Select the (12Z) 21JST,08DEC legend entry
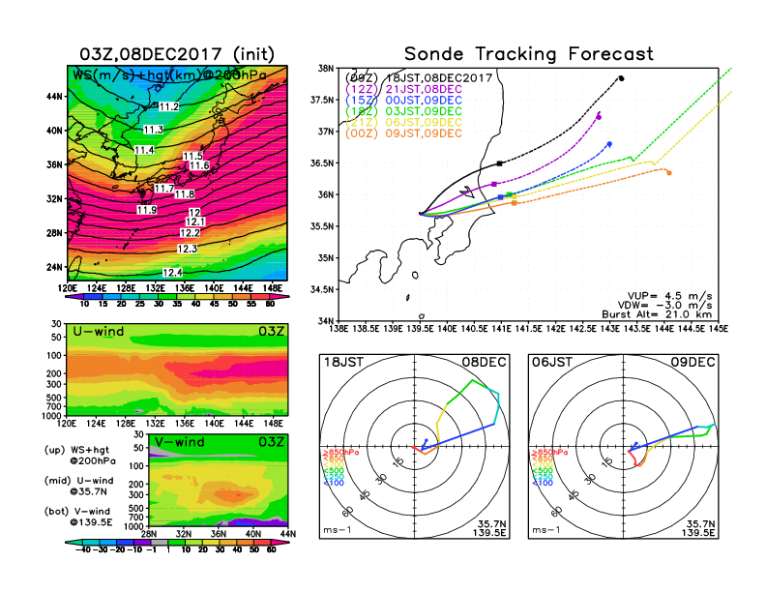The width and height of the screenshot is (766, 592). click(403, 89)
